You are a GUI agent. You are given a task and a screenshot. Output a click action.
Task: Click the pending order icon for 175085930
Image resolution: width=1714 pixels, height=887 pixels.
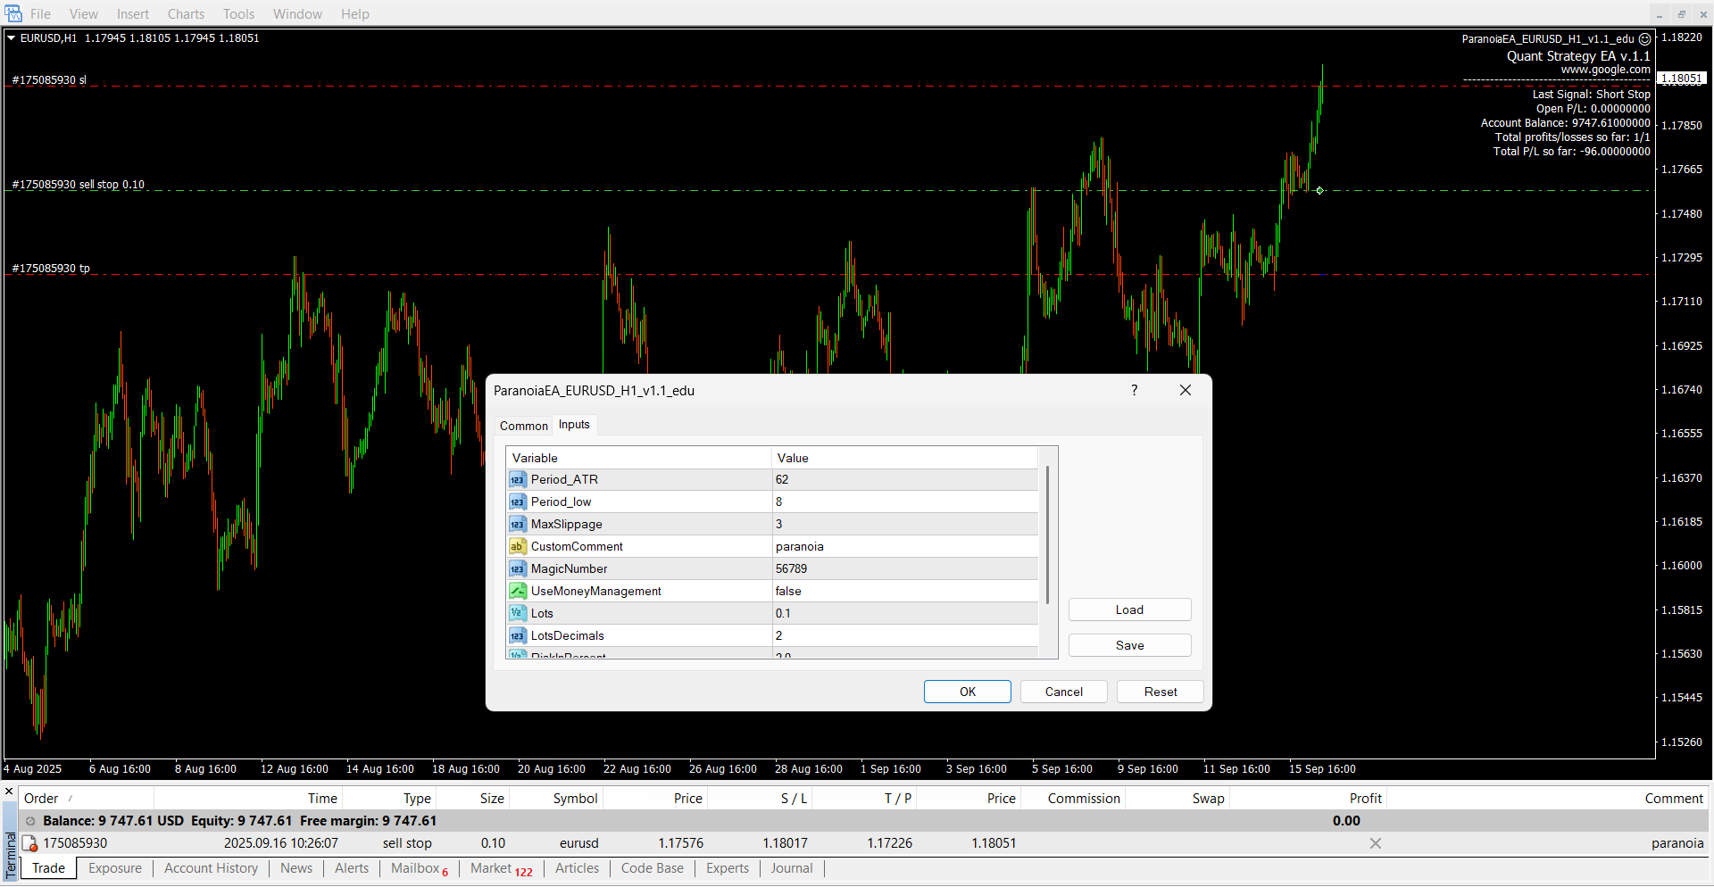[29, 844]
